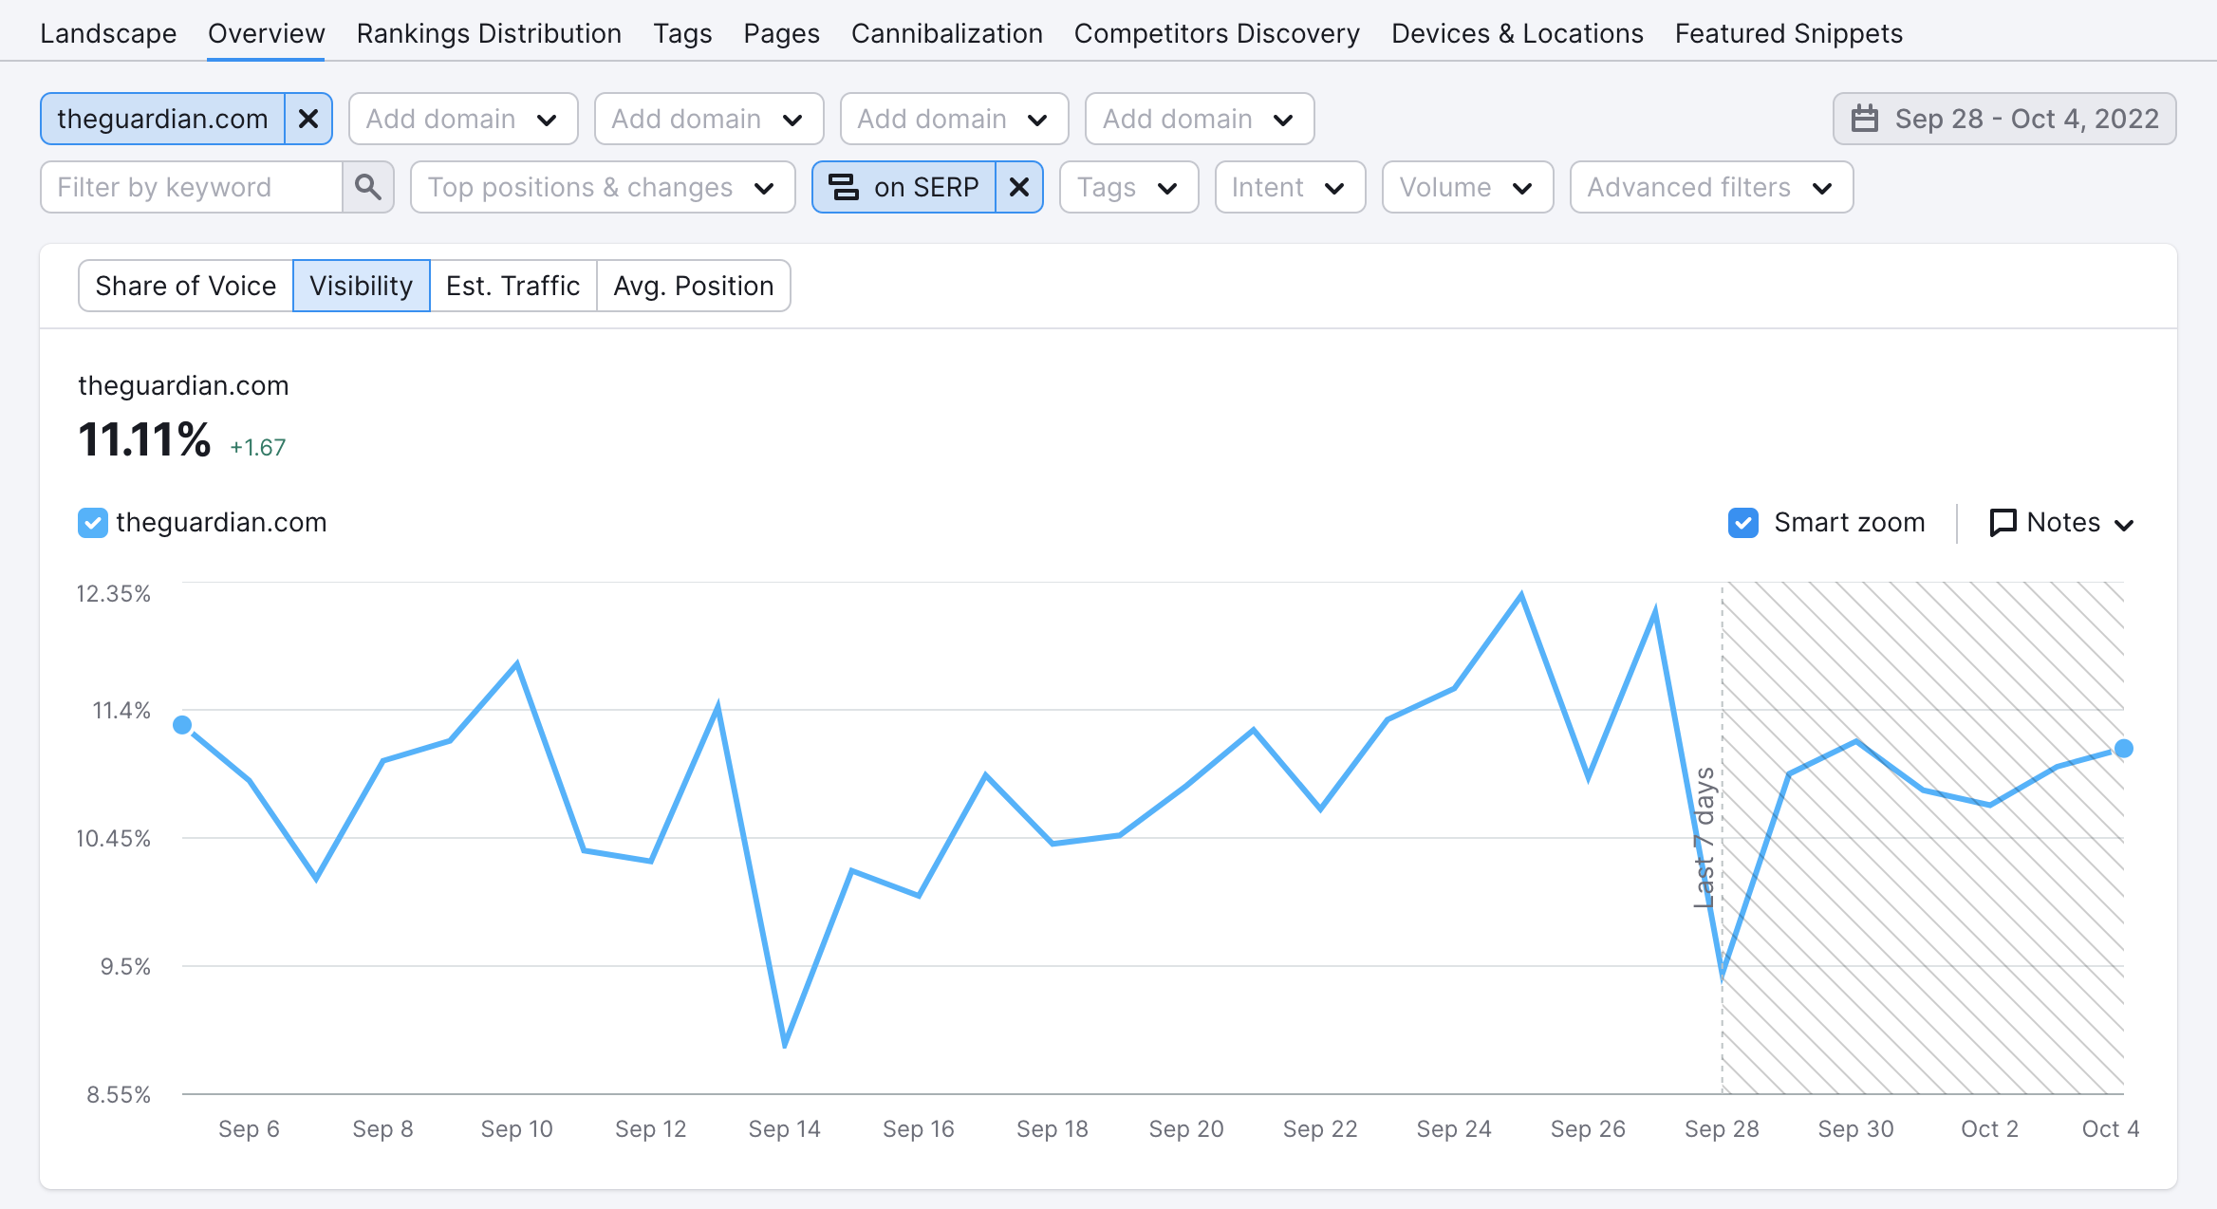The width and height of the screenshot is (2217, 1209).
Task: Click the Sep 20 axis label
Action: point(1186,1128)
